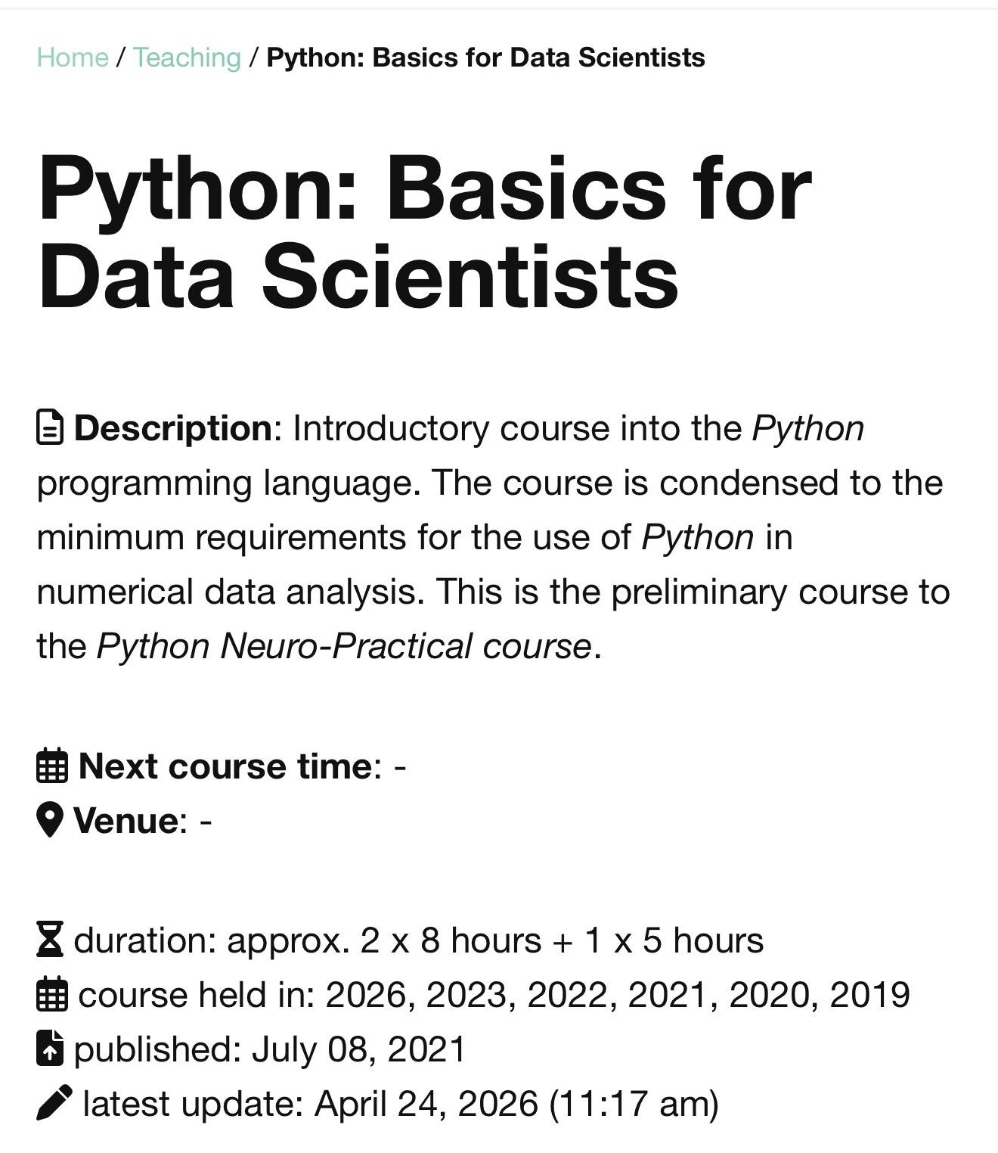This screenshot has height=1153, width=998.
Task: Click the map pin icon beside Venue
Action: (49, 820)
